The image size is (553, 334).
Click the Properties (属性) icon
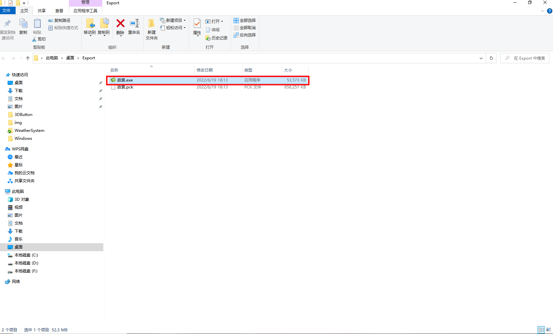point(197,24)
